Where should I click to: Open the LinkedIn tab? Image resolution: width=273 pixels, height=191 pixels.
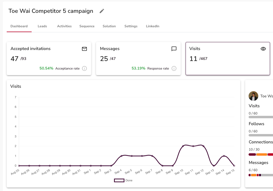click(x=153, y=26)
